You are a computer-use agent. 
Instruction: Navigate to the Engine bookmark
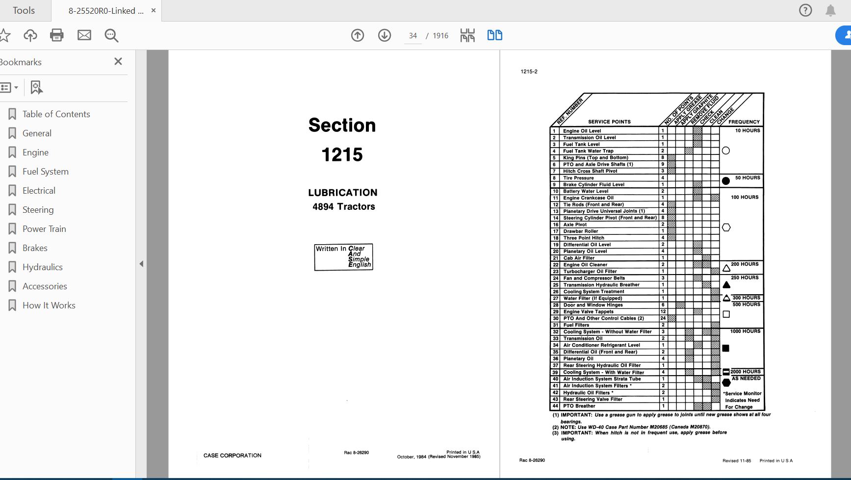[x=36, y=152]
